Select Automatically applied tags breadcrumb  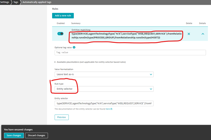37,2
